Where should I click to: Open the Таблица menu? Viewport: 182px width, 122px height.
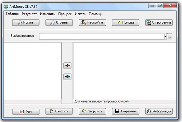12,14
